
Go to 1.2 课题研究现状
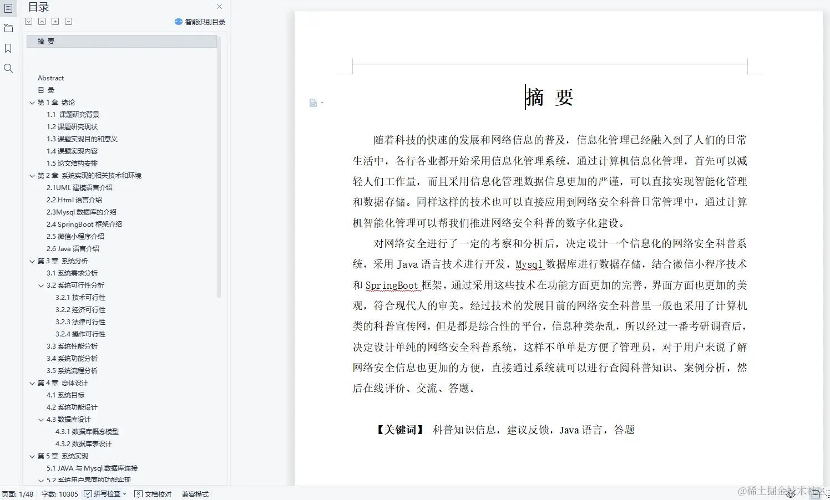point(72,127)
